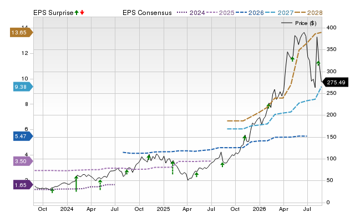Select the dark purple 1.65 value tag
The image size is (355, 212).
[23, 185]
